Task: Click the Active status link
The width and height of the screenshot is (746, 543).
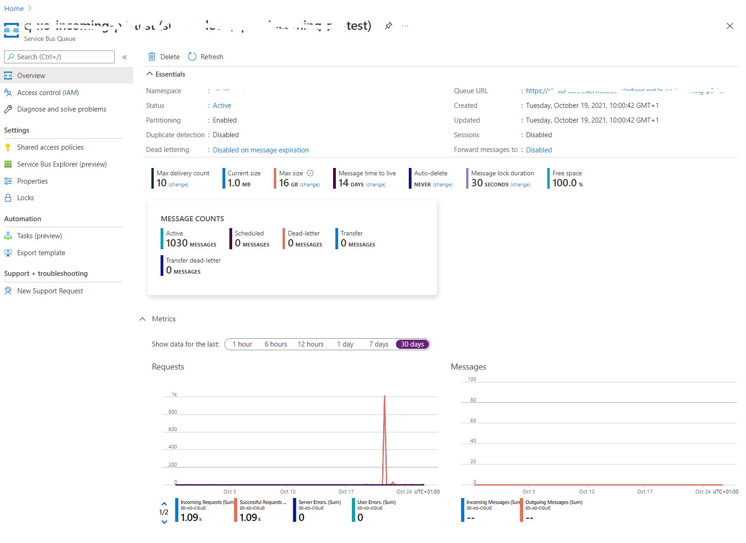Action: [x=222, y=106]
